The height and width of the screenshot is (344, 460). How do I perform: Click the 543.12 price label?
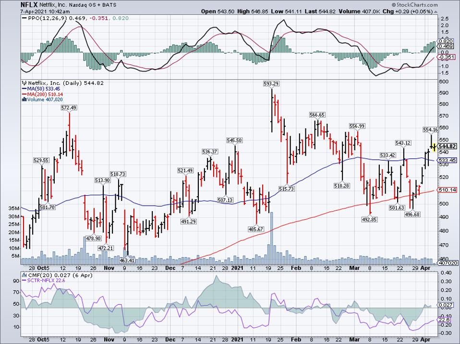pyautogui.click(x=403, y=143)
